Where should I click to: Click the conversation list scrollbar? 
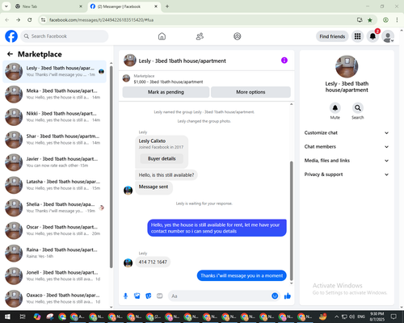[x=111, y=167]
